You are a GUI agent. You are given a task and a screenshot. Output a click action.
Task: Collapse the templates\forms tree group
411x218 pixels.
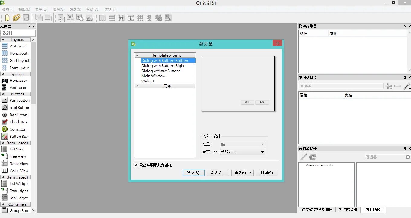click(137, 55)
